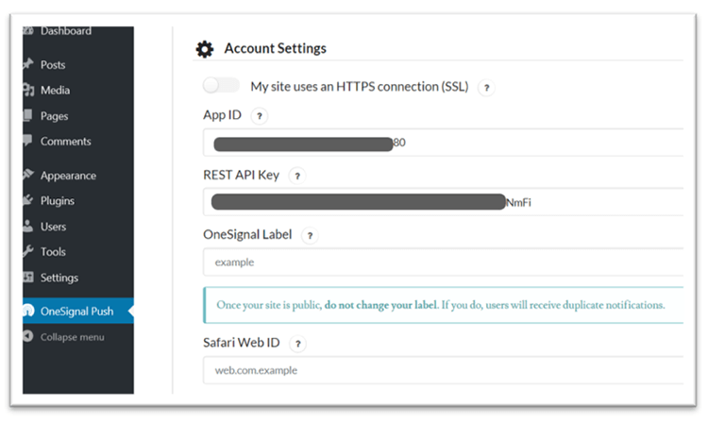The image size is (708, 422).
Task: Click the Safari Web ID input field
Action: click(442, 370)
